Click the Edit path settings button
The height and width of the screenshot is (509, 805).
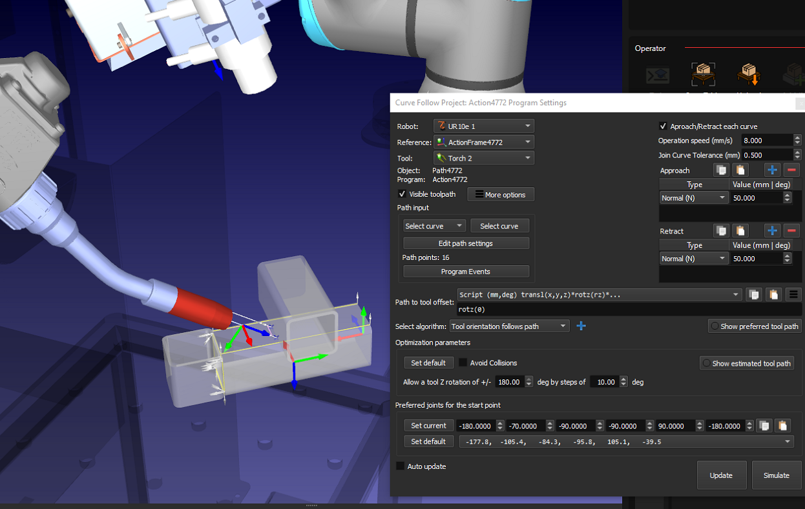click(x=466, y=243)
